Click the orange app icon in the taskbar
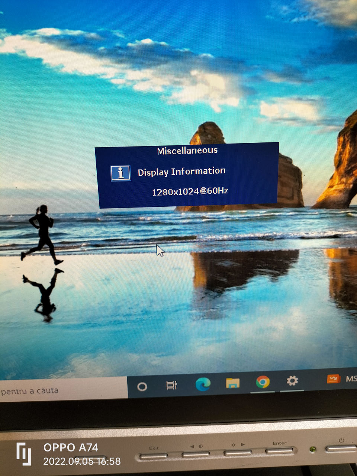Viewport: 357px width, 476px height. pos(334,379)
